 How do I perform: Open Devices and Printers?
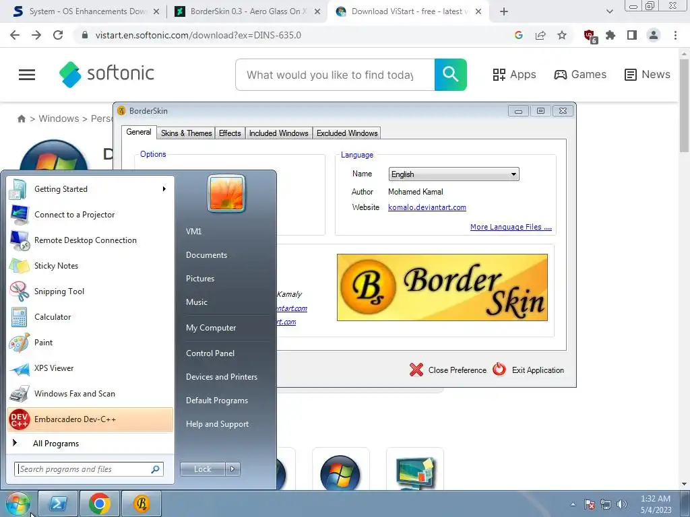pyautogui.click(x=221, y=377)
